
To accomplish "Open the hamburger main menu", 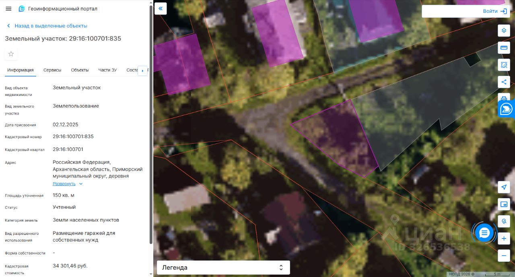I will pyautogui.click(x=8, y=8).
